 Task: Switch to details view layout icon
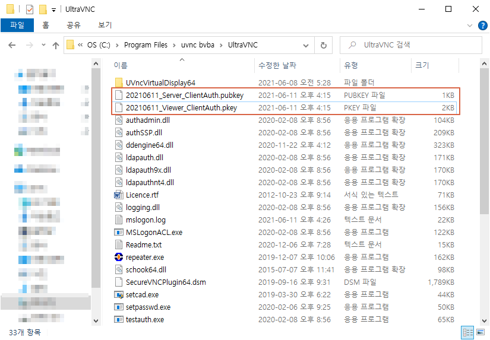(x=468, y=332)
